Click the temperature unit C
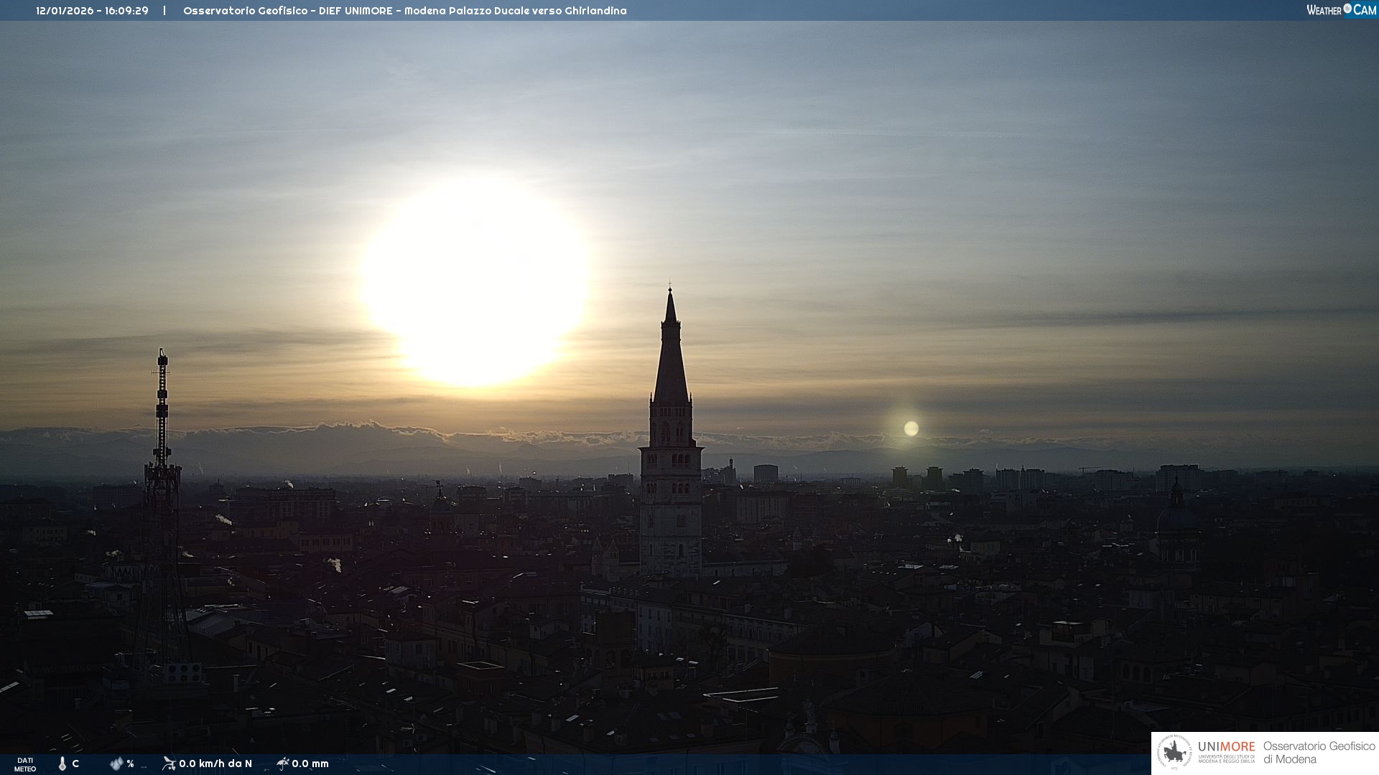 tap(75, 764)
